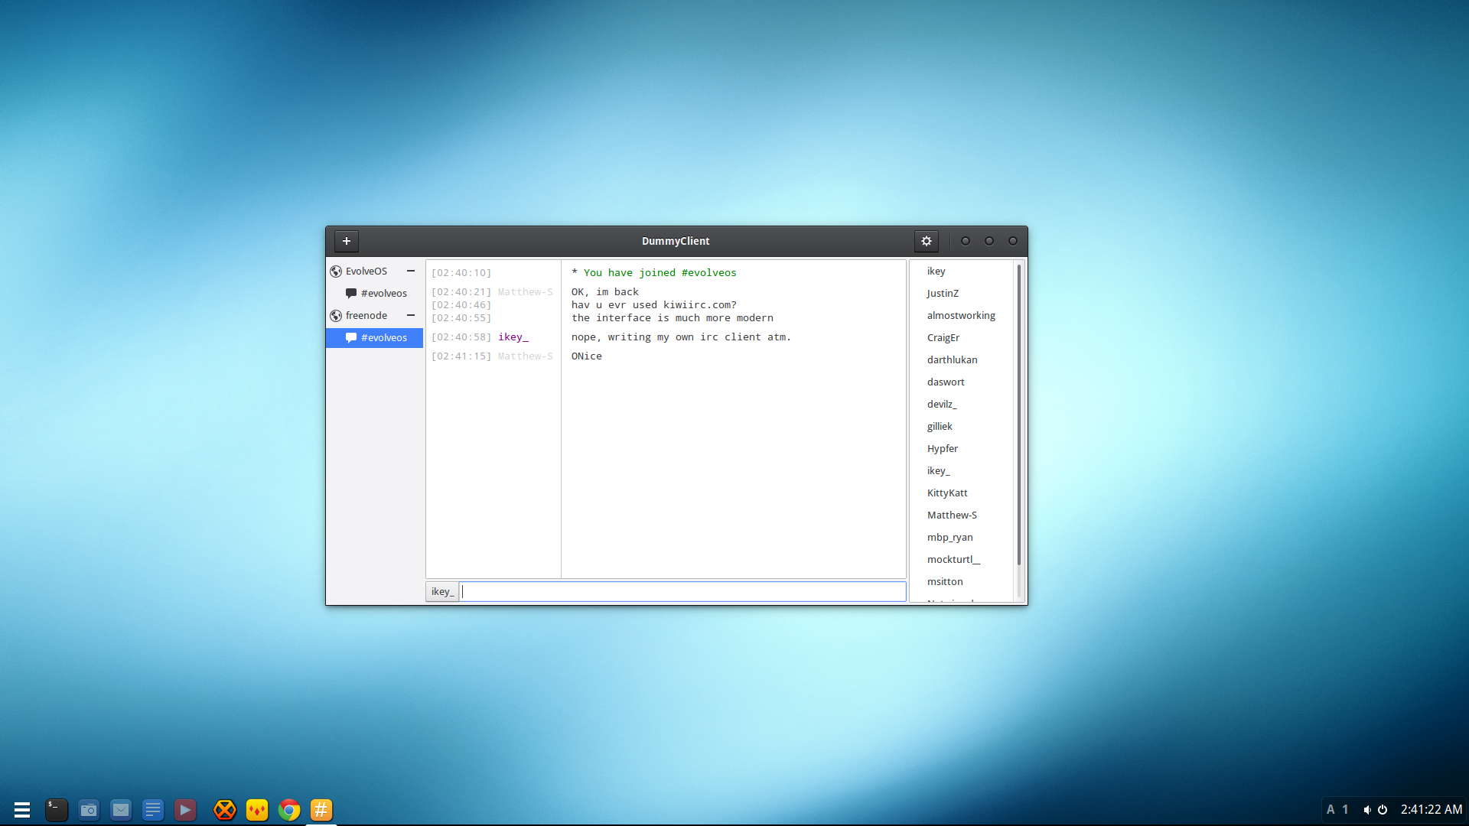Select user ikey_ in the user list
This screenshot has height=826, width=1469.
point(938,471)
